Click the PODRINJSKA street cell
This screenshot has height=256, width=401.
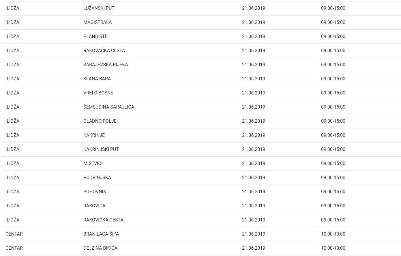click(x=97, y=177)
